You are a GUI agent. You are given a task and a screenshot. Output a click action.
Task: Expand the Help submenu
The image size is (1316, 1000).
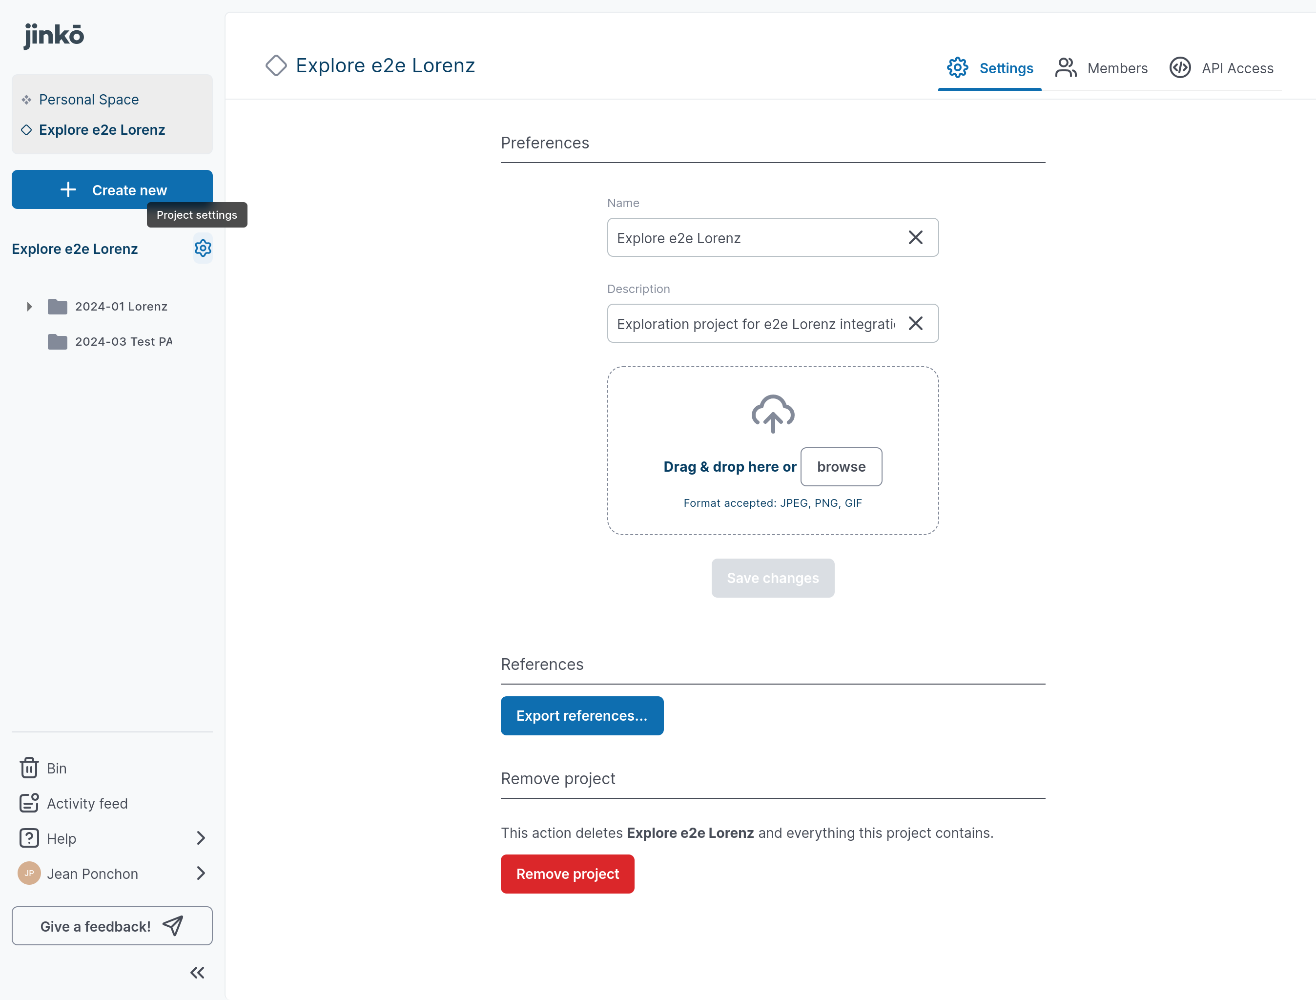[x=201, y=838]
